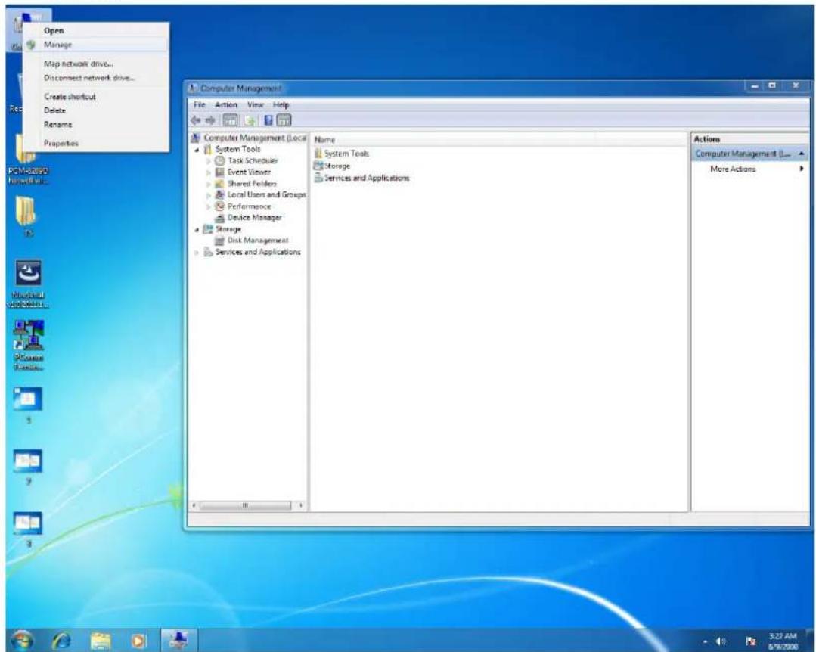Image resolution: width=816 pixels, height=652 pixels.
Task: Click the taskbar clock showing 3:22 AM
Action: coord(783,641)
